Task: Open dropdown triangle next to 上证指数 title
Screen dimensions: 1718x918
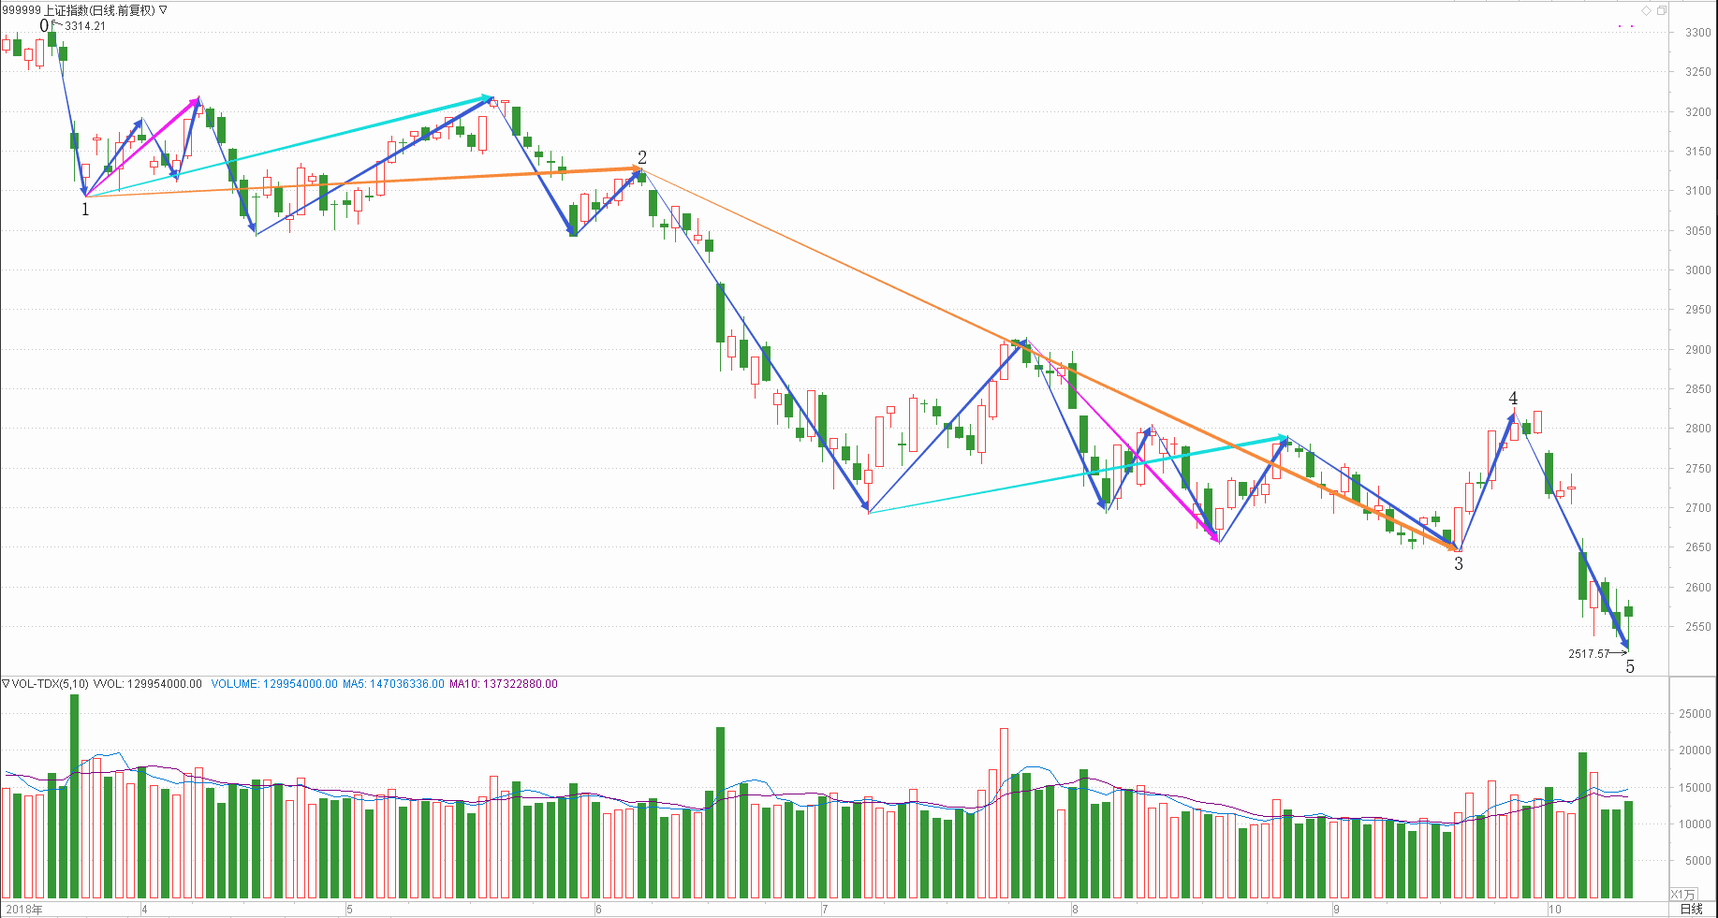Action: pyautogui.click(x=164, y=10)
